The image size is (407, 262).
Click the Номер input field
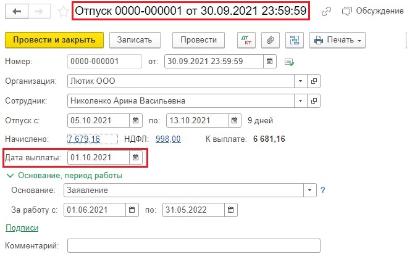104,62
